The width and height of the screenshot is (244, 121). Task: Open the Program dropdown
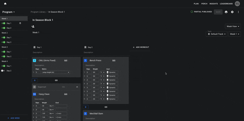(9, 12)
